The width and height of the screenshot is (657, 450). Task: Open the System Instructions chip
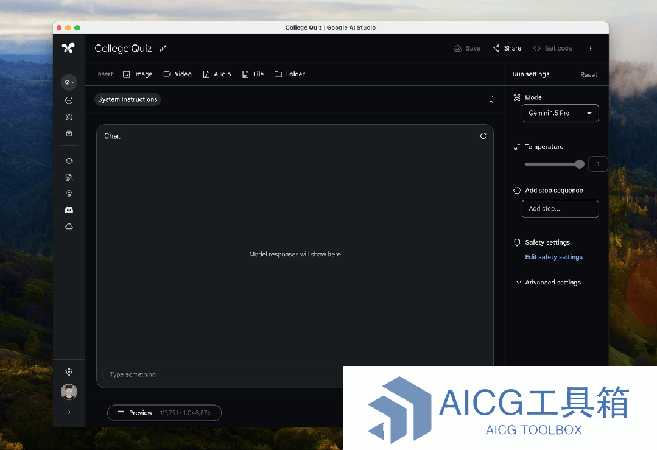point(128,99)
